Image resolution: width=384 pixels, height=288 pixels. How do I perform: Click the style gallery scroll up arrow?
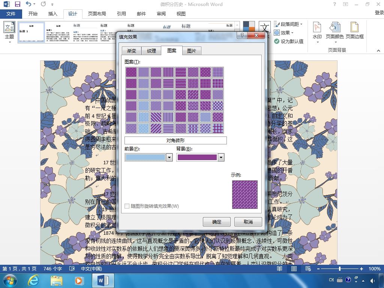pyautogui.click(x=237, y=24)
